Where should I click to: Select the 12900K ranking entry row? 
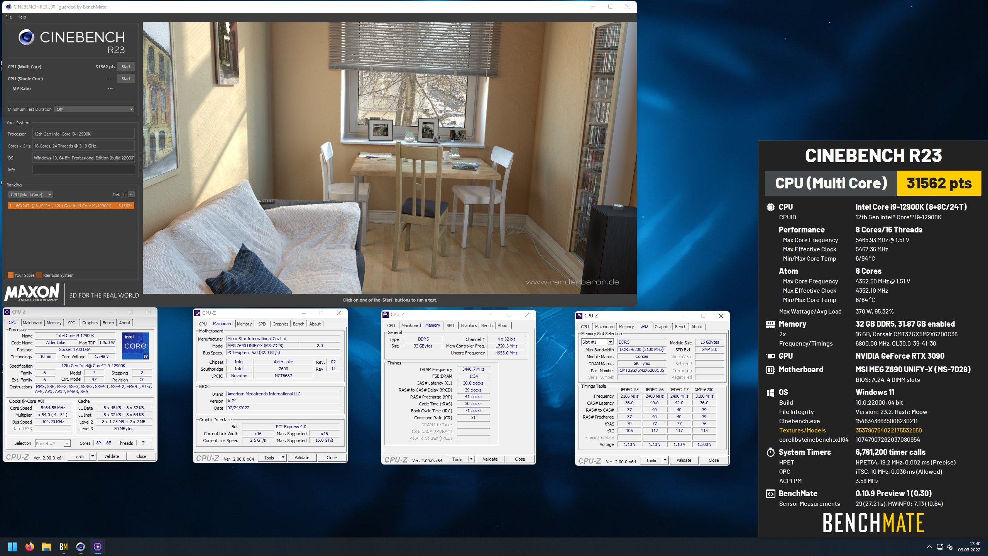click(71, 206)
